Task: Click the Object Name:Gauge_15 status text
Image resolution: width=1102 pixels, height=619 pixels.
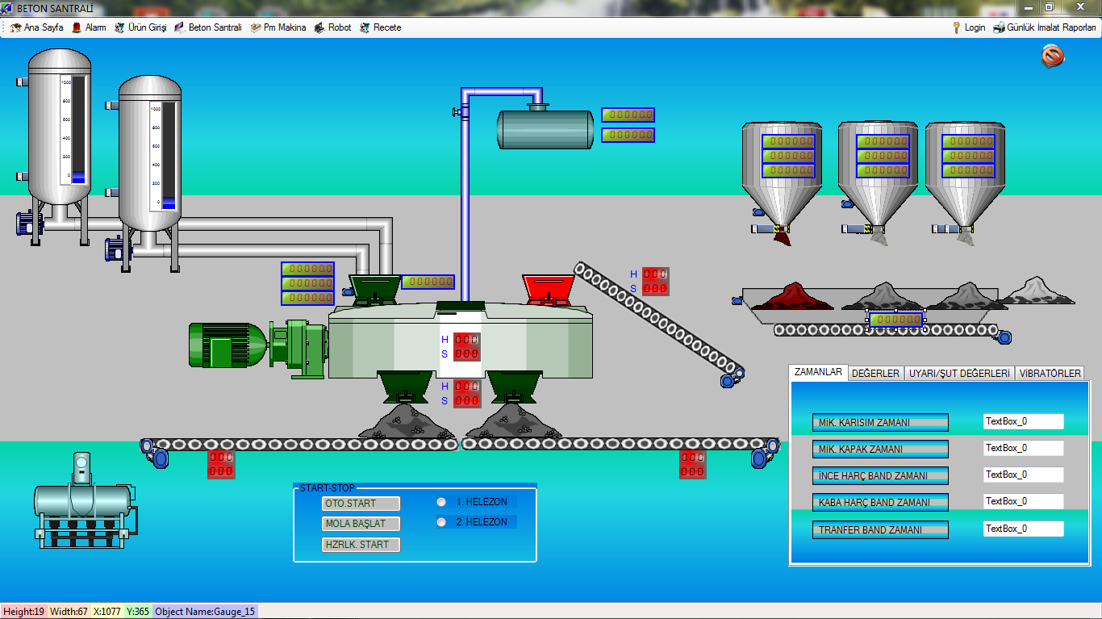Action: pos(205,612)
